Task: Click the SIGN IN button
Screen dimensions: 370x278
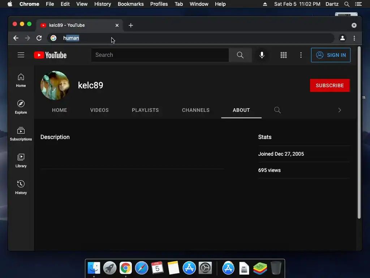Action: point(331,55)
